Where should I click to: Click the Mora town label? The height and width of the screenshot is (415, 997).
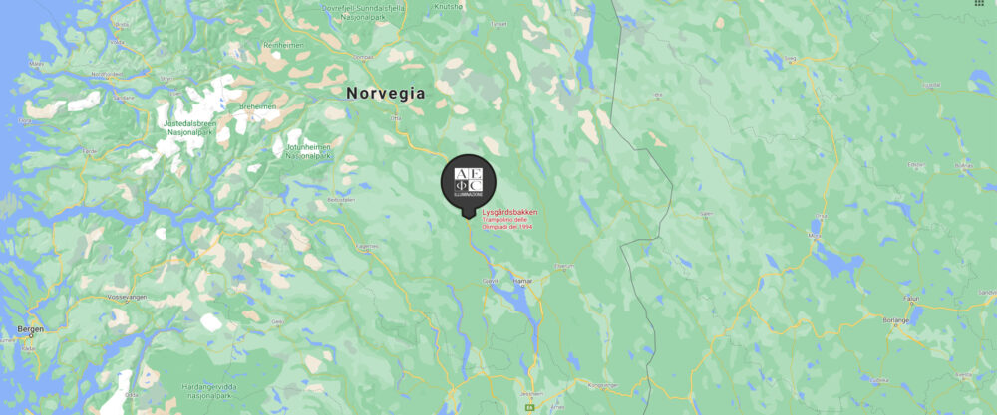click(x=814, y=235)
